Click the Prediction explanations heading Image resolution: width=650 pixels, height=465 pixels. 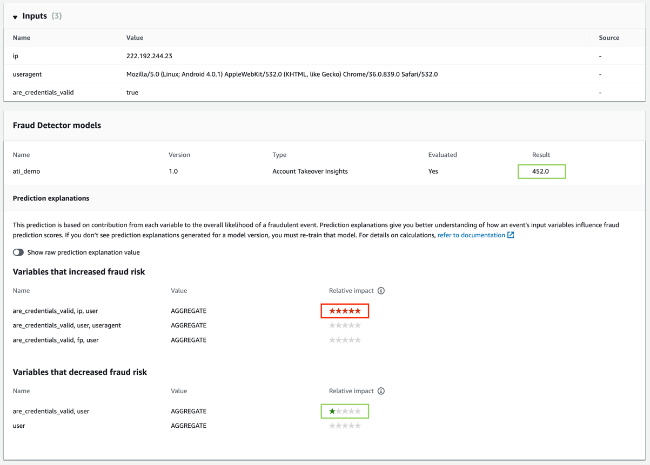(x=51, y=199)
